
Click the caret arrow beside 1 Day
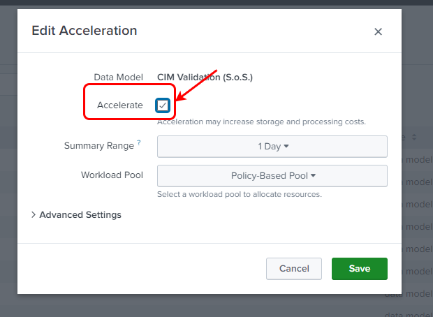(286, 147)
